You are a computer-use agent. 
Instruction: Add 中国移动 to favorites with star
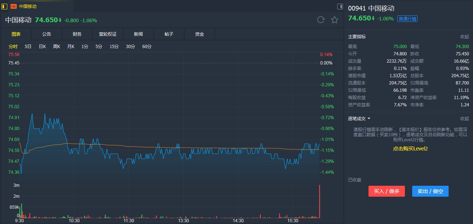334,20
